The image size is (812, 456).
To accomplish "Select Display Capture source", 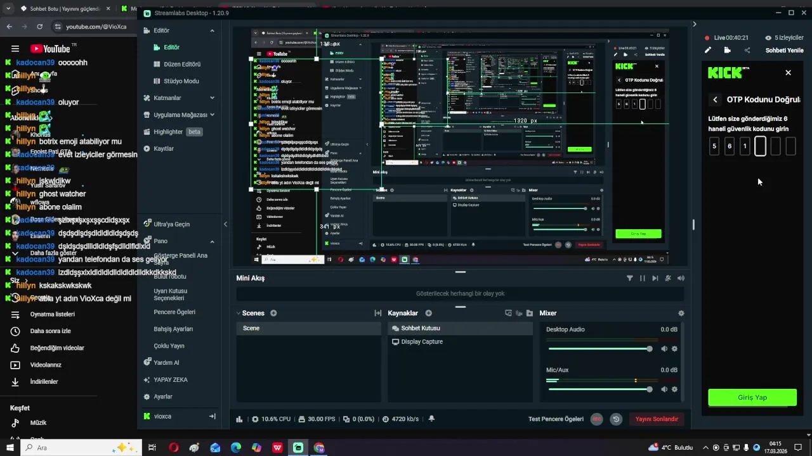I will 461,341.
